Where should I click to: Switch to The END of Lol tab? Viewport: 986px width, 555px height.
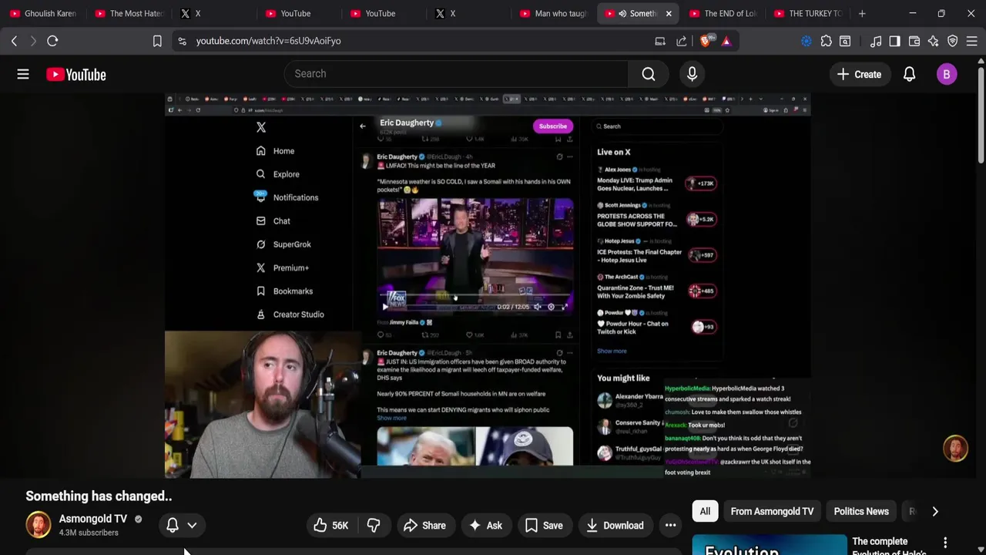tap(723, 13)
